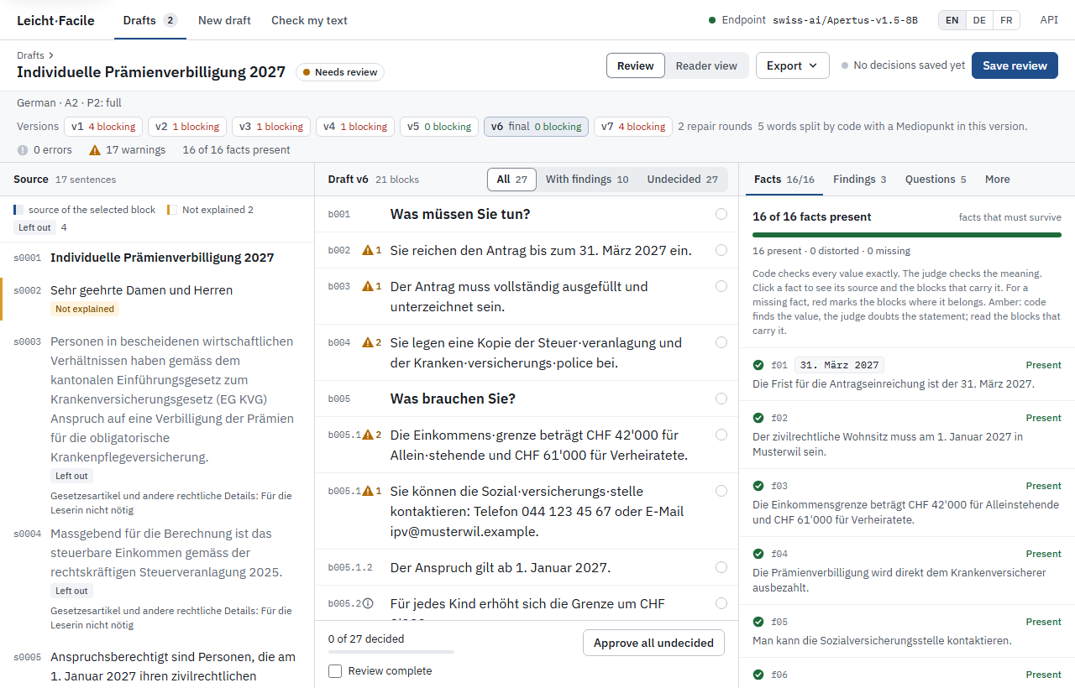Open version v5 with 0 blocking

[439, 127]
